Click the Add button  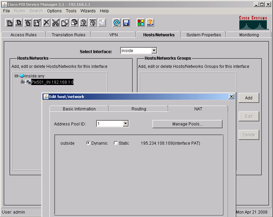pos(249,98)
